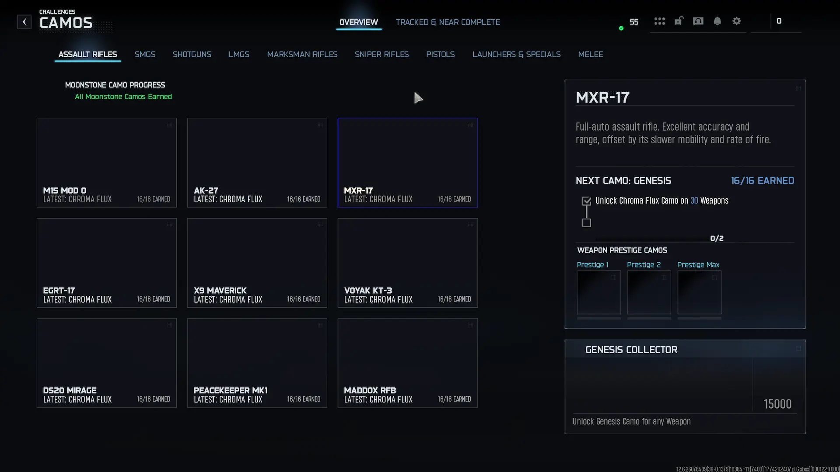The height and width of the screenshot is (472, 840).
Task: Click the Prestige 1 camo thumbnail
Action: [598, 292]
